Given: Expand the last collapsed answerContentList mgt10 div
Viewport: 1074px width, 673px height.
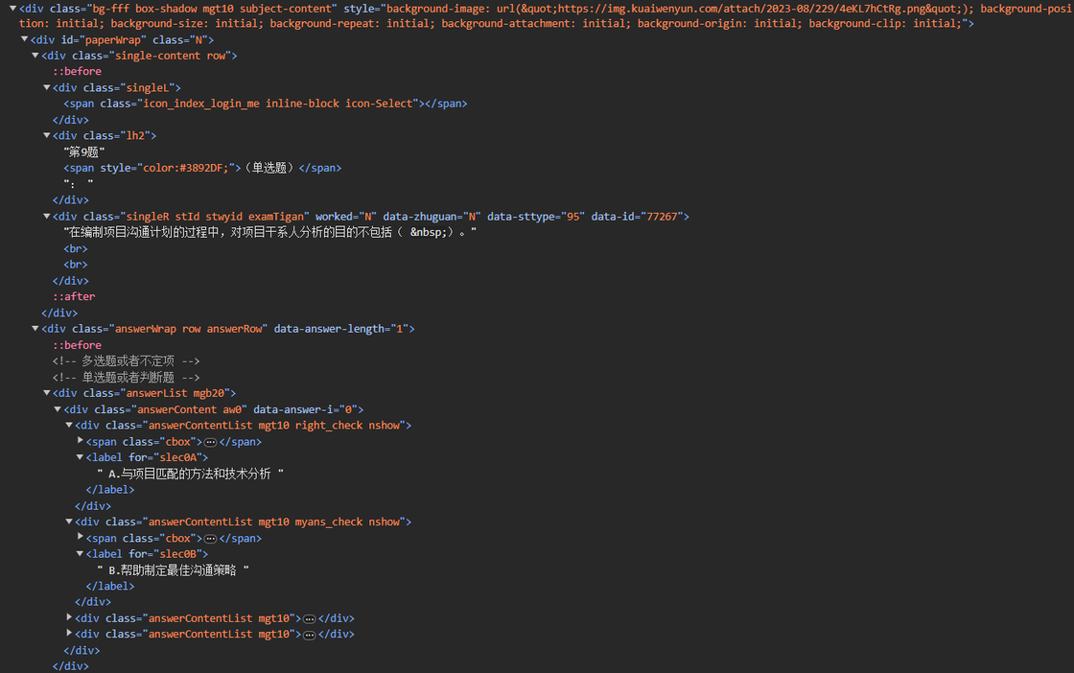Looking at the screenshot, I should coord(69,634).
